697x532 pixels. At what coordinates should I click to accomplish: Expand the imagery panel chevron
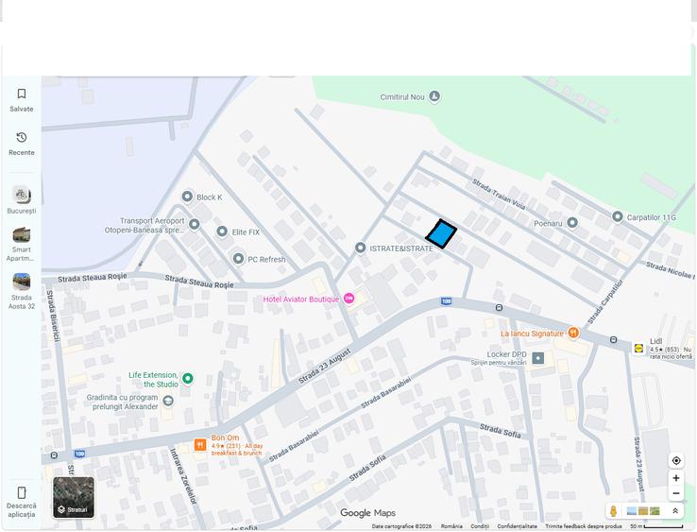tap(675, 511)
